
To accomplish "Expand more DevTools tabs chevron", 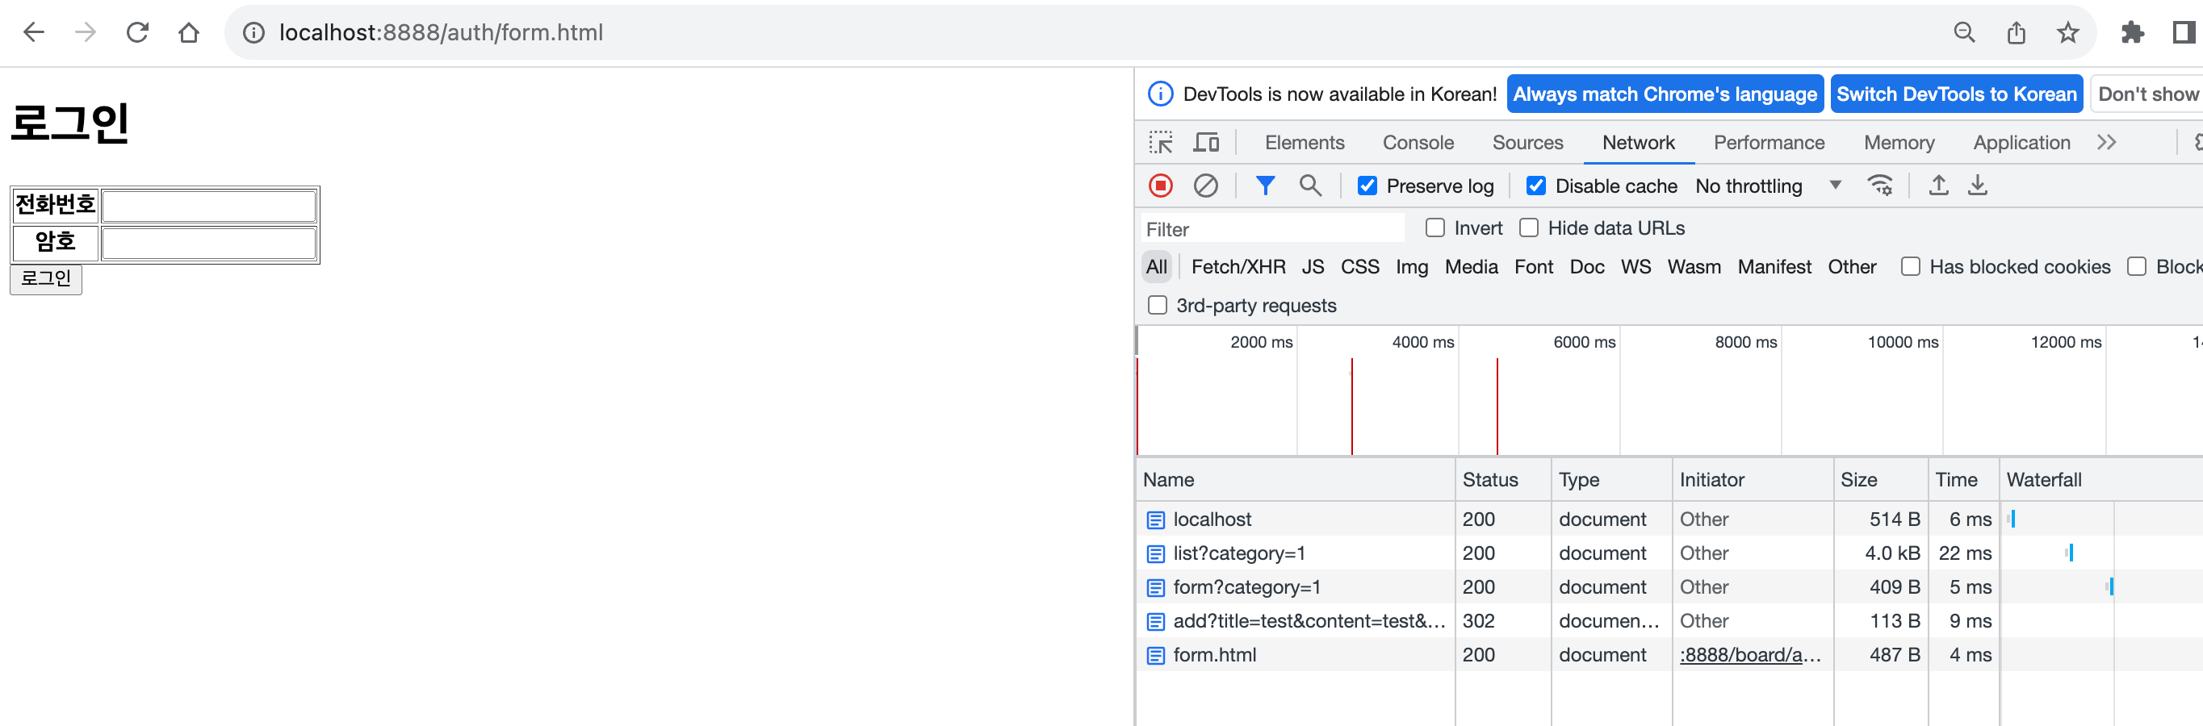I will click(2106, 143).
